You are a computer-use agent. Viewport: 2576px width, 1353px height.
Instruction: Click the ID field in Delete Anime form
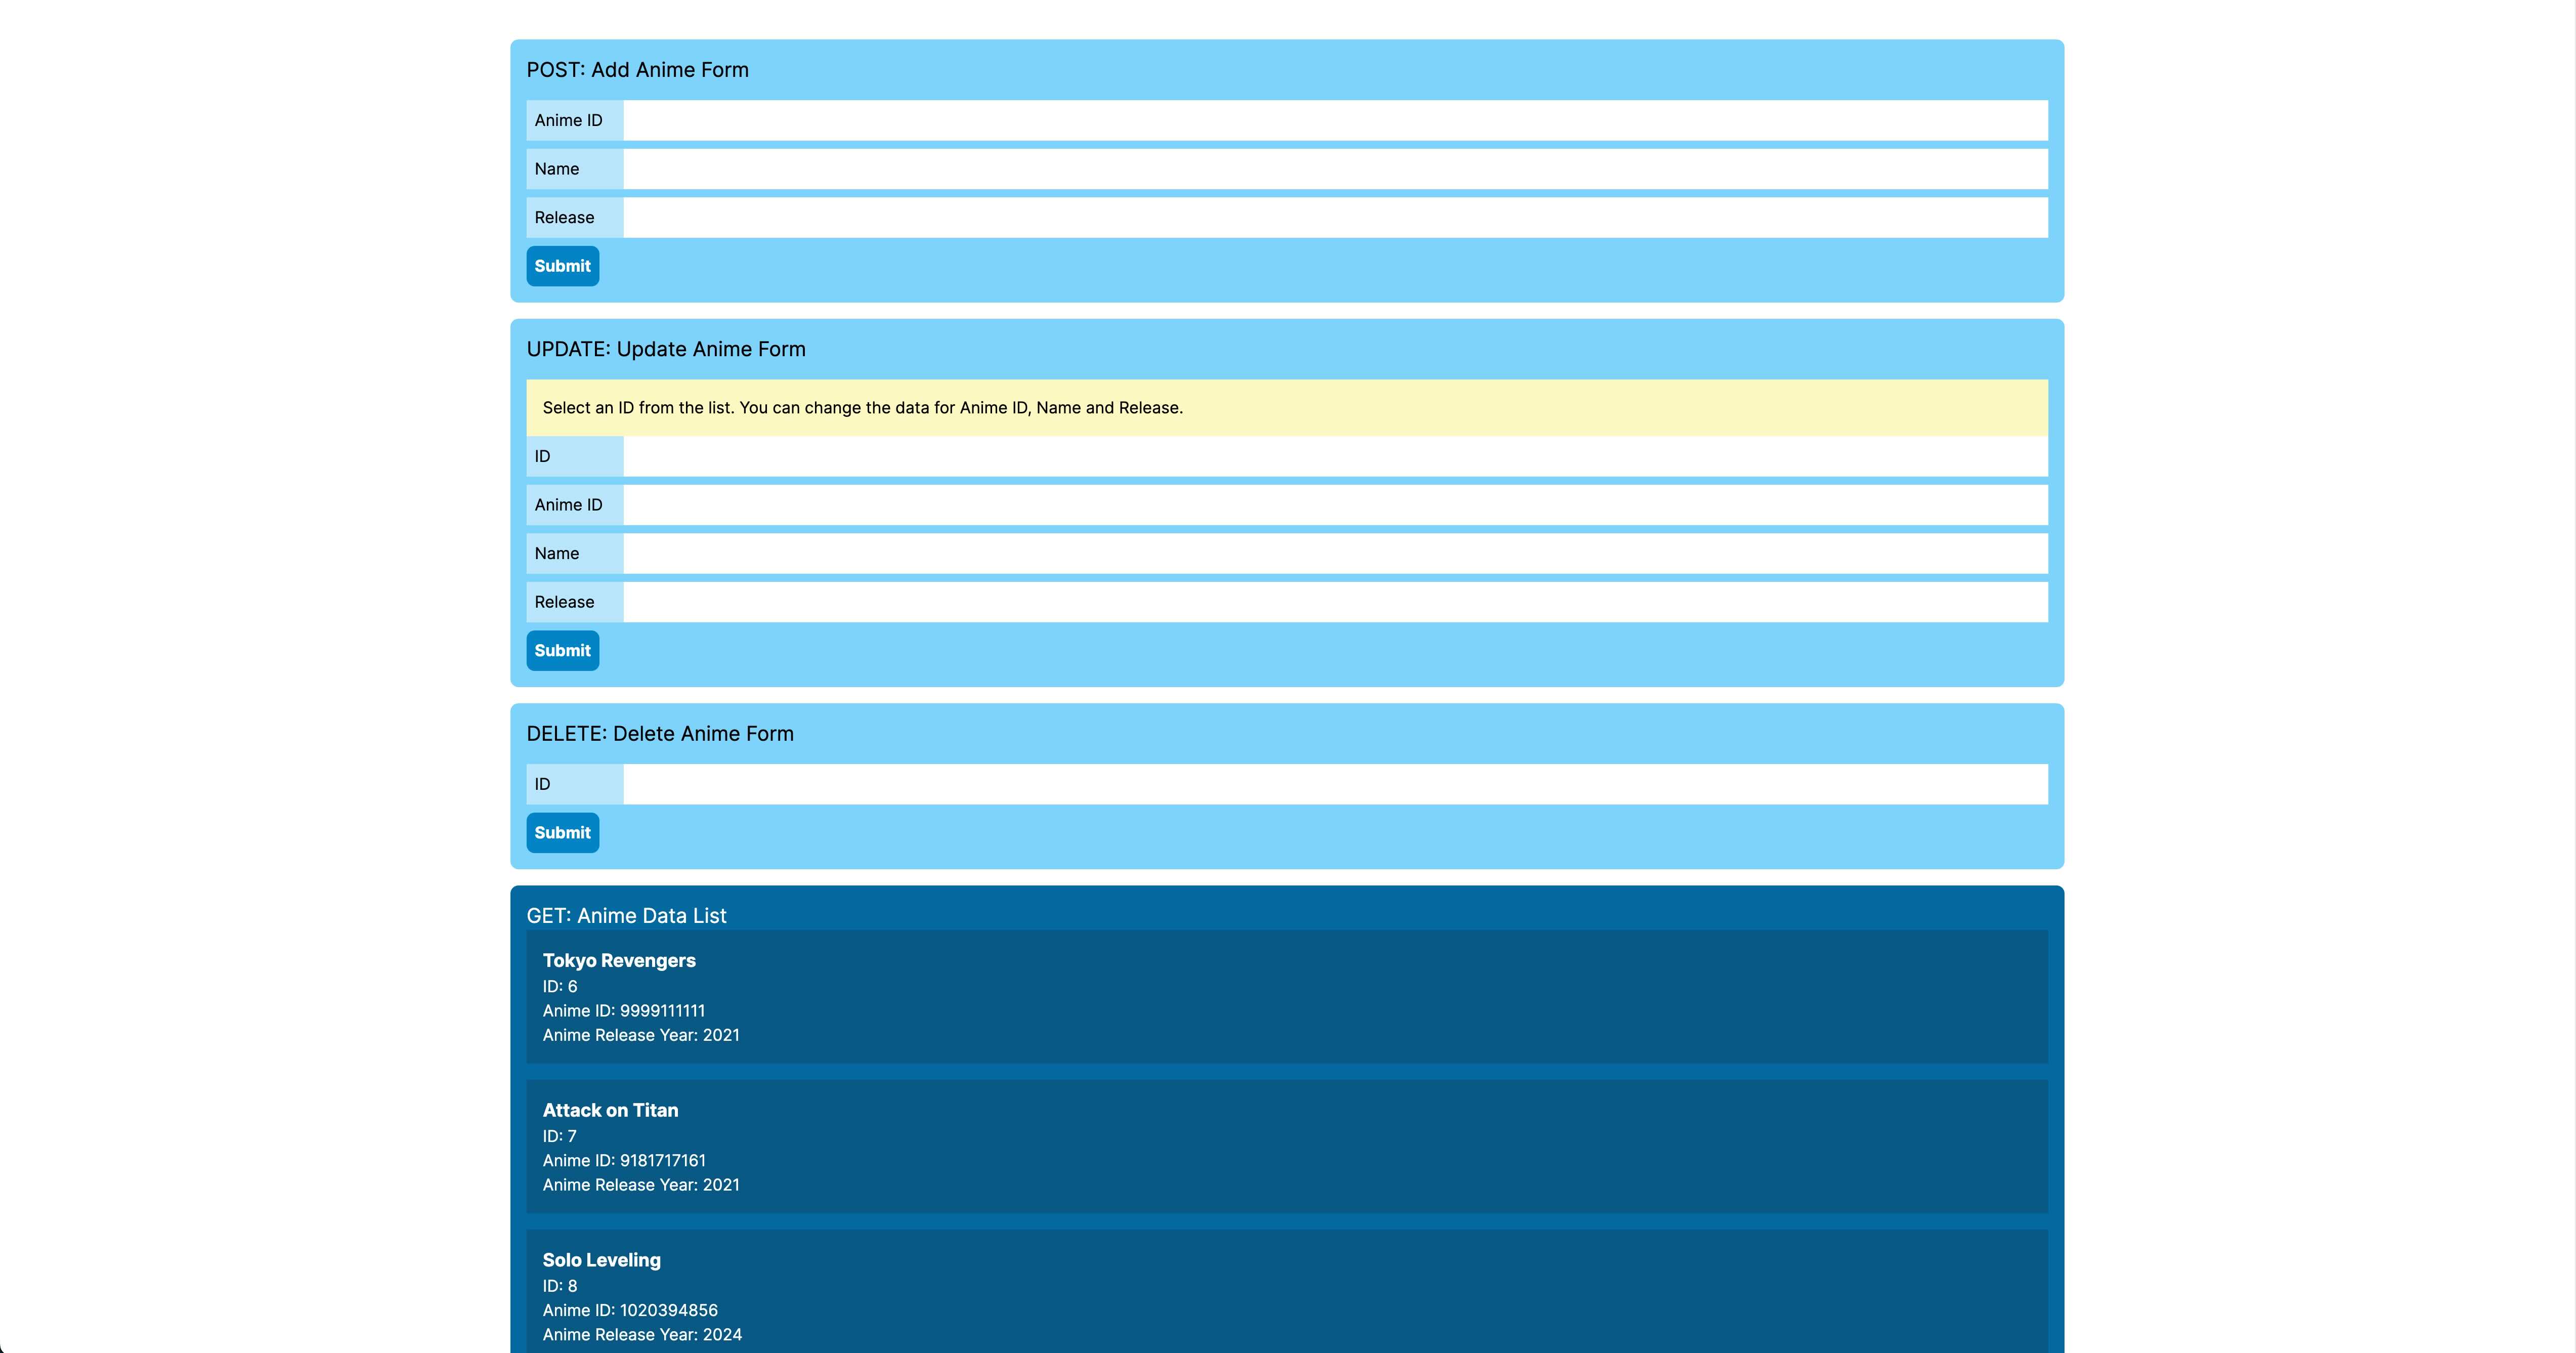pyautogui.click(x=1335, y=784)
